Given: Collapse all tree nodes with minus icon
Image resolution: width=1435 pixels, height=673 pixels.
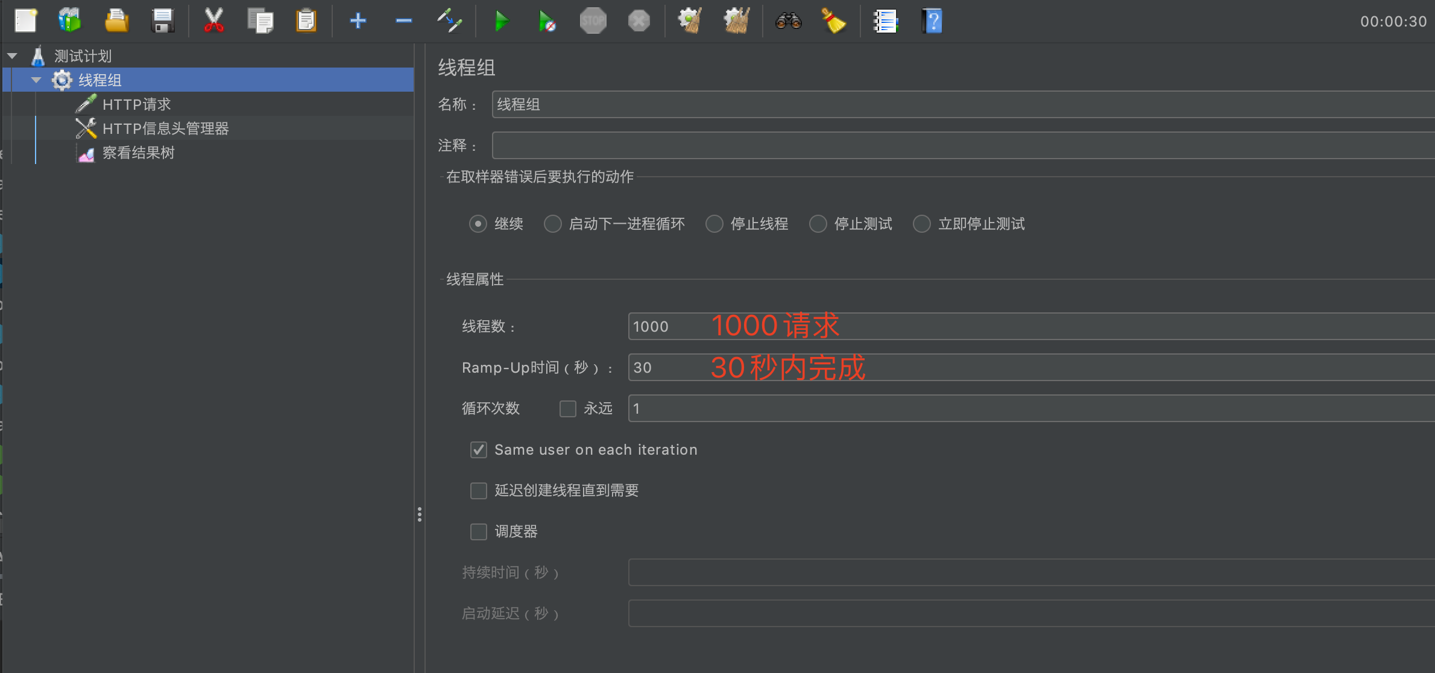Looking at the screenshot, I should tap(403, 21).
